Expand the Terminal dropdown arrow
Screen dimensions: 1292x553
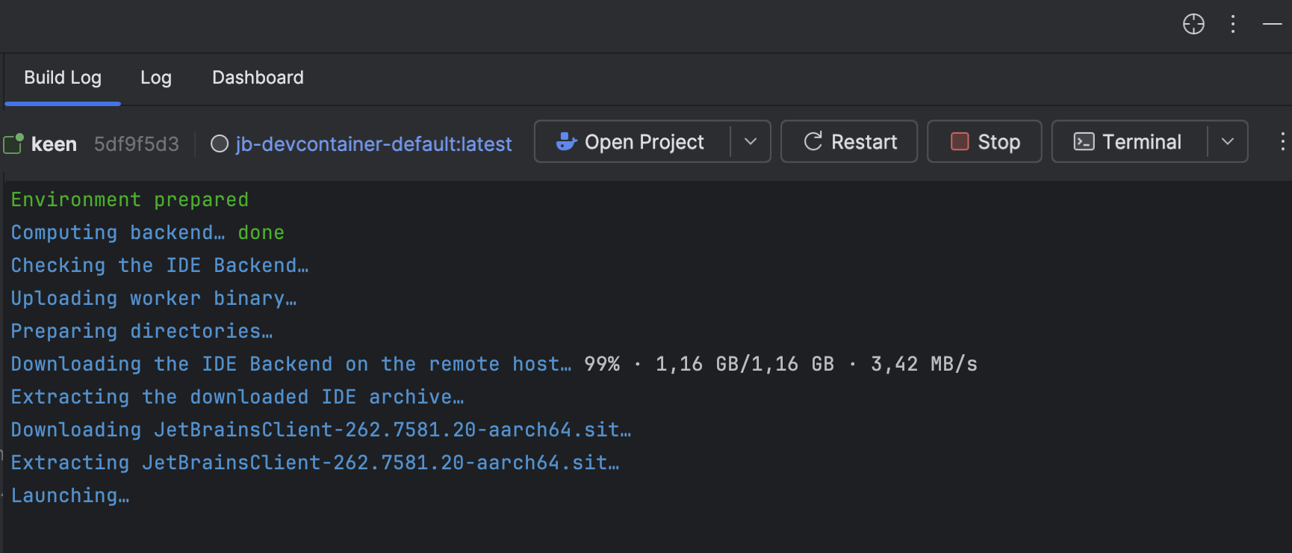point(1228,141)
